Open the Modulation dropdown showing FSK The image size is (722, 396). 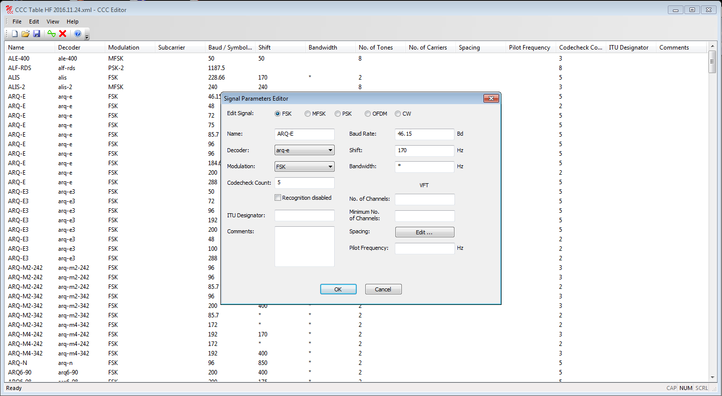(305, 167)
